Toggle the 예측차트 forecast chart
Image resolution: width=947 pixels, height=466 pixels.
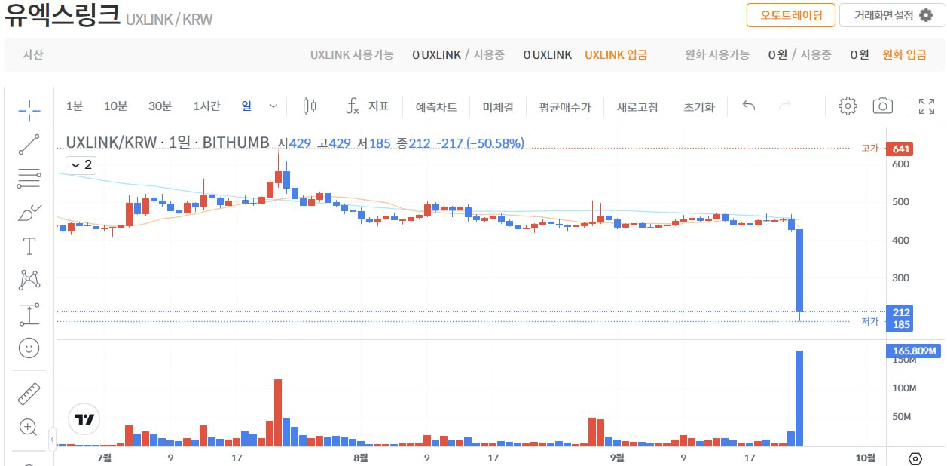click(x=436, y=107)
